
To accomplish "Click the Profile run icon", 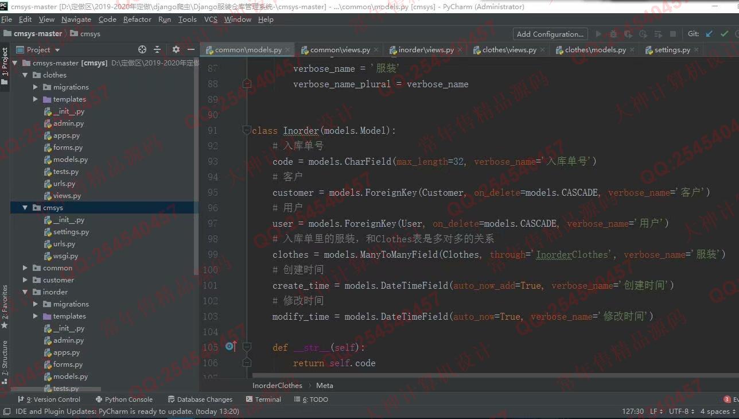I will coord(643,34).
